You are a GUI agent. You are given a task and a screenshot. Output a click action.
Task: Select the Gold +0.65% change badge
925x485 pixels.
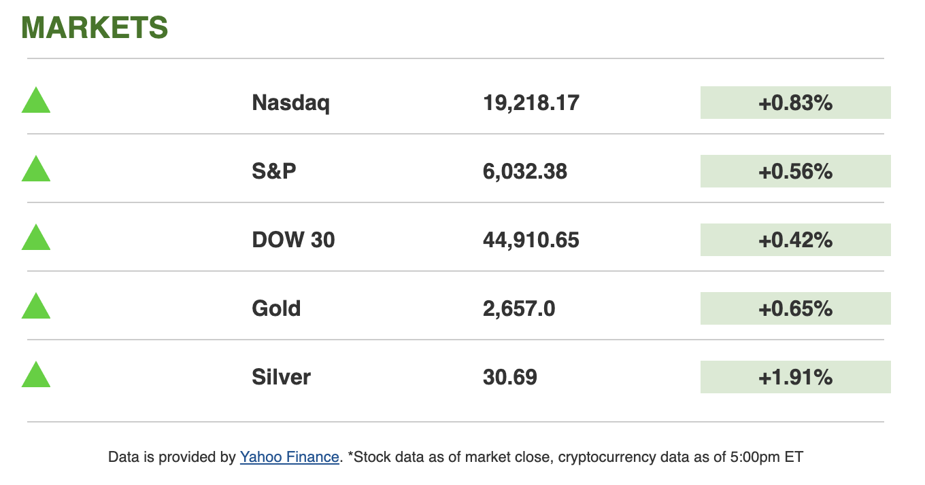pyautogui.click(x=795, y=308)
